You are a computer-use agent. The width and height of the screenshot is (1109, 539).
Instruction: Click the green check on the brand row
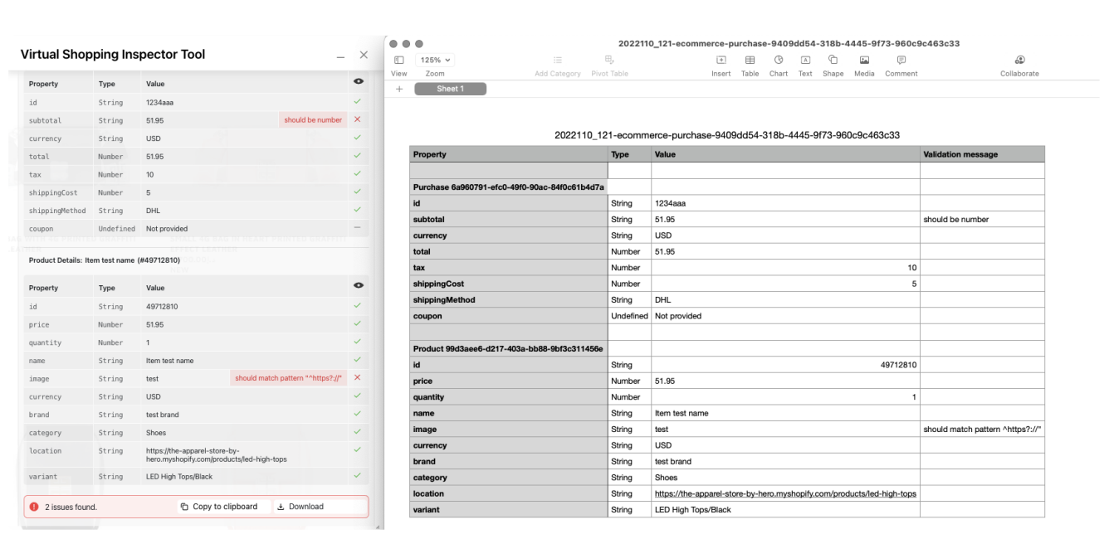coord(358,414)
